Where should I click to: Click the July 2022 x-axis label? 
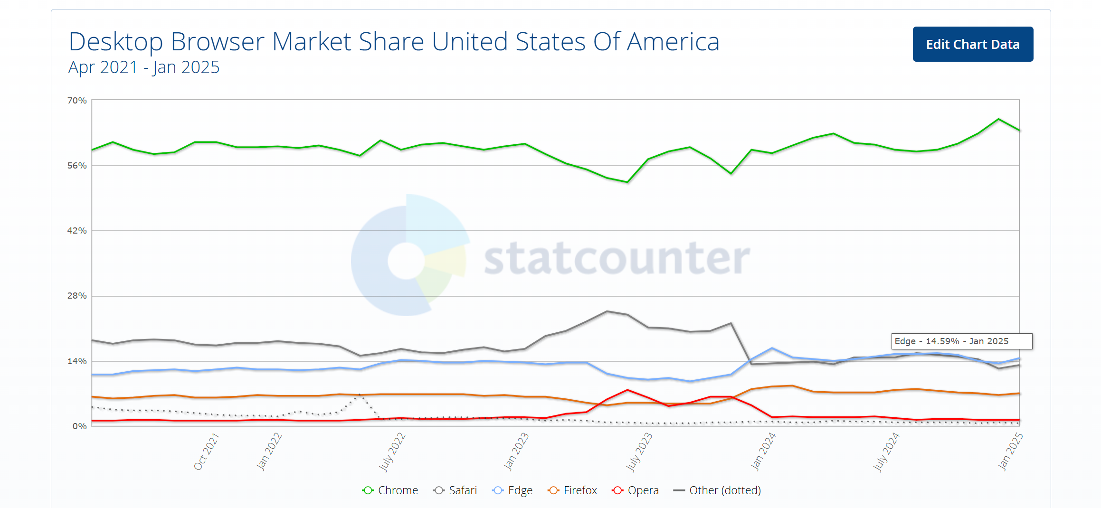pyautogui.click(x=392, y=452)
